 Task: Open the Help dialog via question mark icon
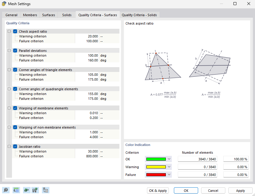(x=6, y=190)
